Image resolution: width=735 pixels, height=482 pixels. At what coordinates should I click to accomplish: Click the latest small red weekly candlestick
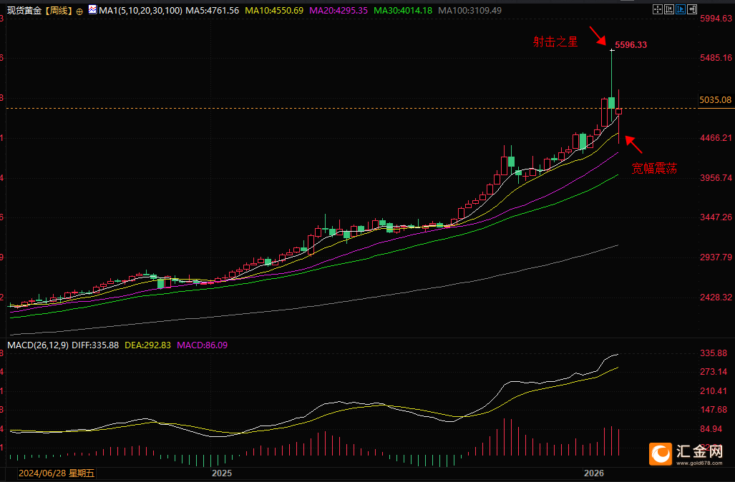coord(619,112)
